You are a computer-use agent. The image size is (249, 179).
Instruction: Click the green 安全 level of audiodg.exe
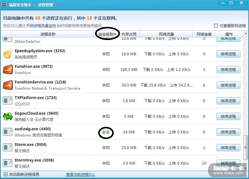coord(106,132)
